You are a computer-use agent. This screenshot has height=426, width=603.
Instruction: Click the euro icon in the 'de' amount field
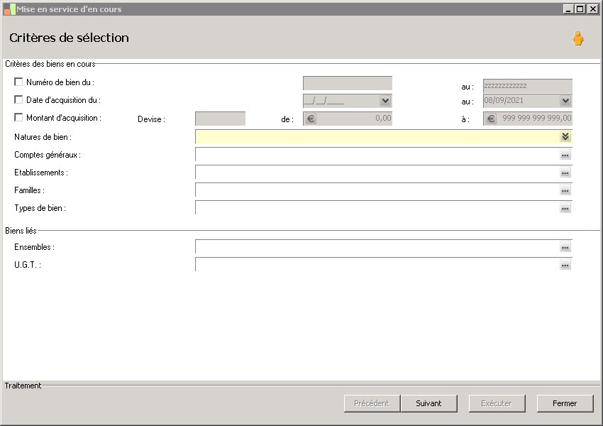[311, 119]
